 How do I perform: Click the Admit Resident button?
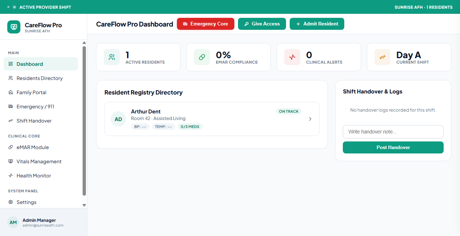[x=317, y=24]
